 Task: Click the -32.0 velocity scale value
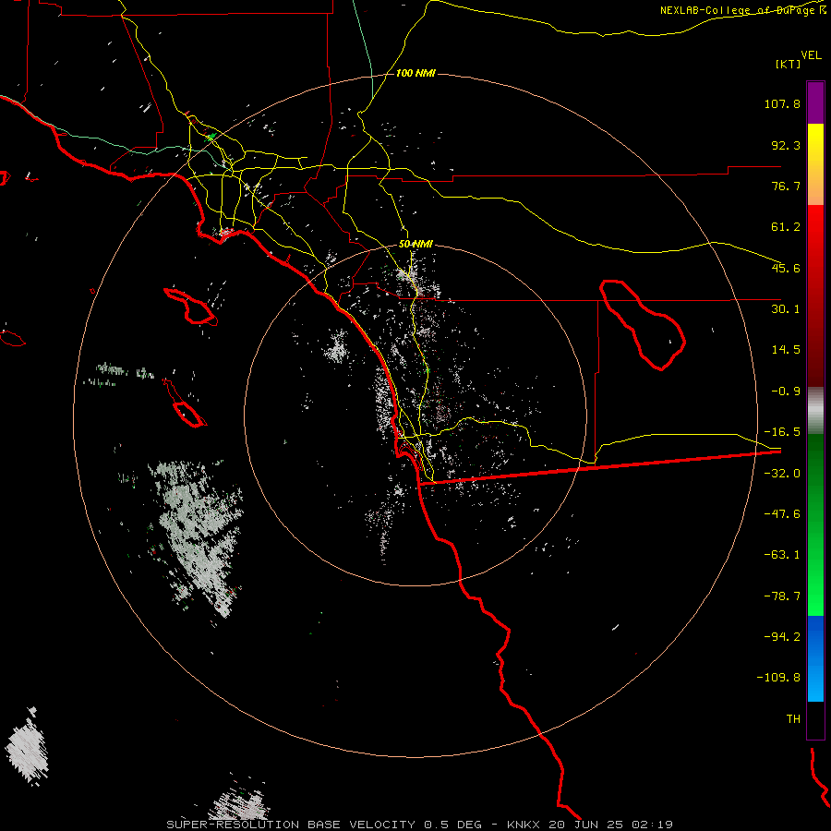[x=782, y=474]
